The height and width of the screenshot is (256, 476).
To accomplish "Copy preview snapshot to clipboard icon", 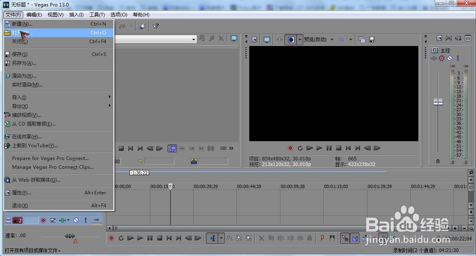I will click(x=362, y=39).
